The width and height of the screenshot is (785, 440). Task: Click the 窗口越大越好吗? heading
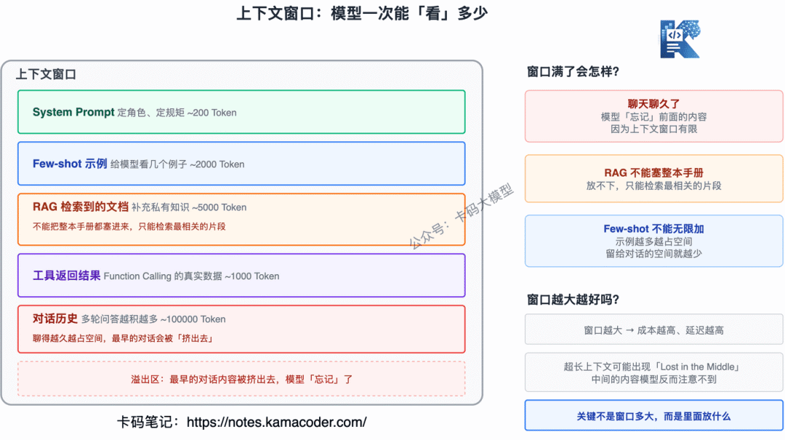tap(573, 300)
